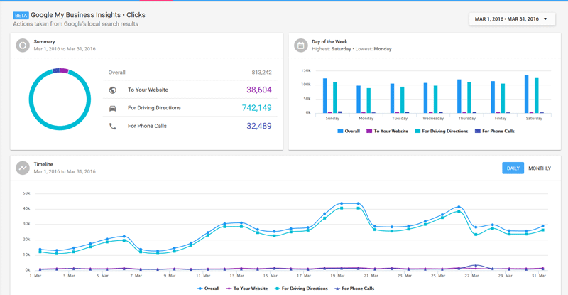568x295 pixels.
Task: Toggle For Phone Calls in bar chart legend
Action: (494, 131)
